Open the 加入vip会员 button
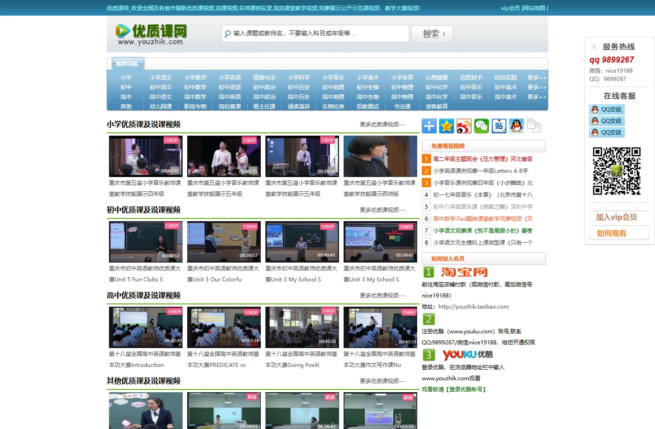This screenshot has width=655, height=429. [x=619, y=217]
